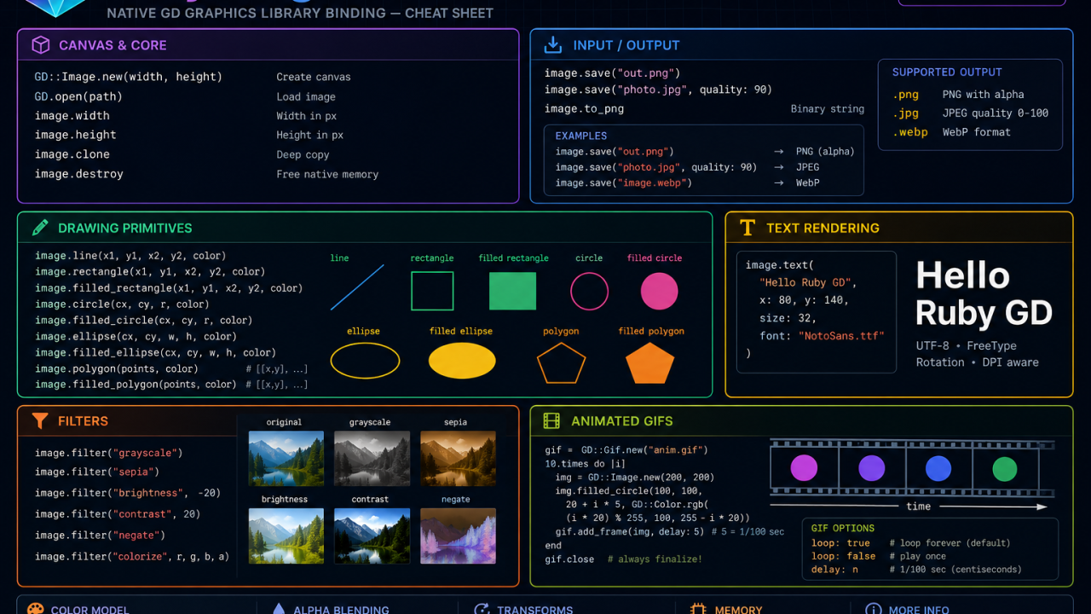Click the T icon beside Text Rendering
Image resolution: width=1091 pixels, height=614 pixels.
[748, 228]
